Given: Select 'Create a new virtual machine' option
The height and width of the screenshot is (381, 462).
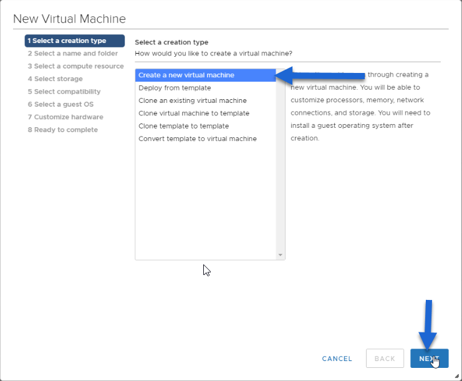Looking at the screenshot, I should coord(205,75).
